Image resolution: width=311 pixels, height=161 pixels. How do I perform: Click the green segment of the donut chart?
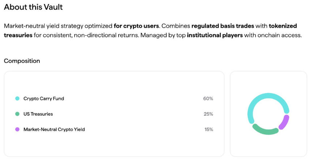[x=265, y=131]
